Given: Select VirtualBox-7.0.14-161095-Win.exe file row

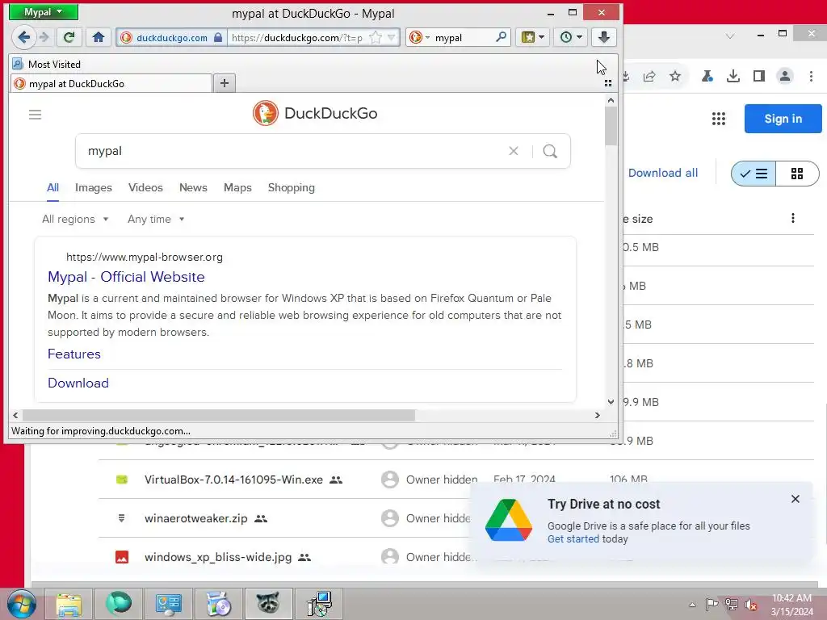Looking at the screenshot, I should (456, 480).
